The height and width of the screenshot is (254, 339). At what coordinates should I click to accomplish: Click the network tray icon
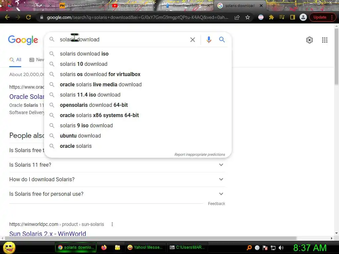[x=273, y=248]
